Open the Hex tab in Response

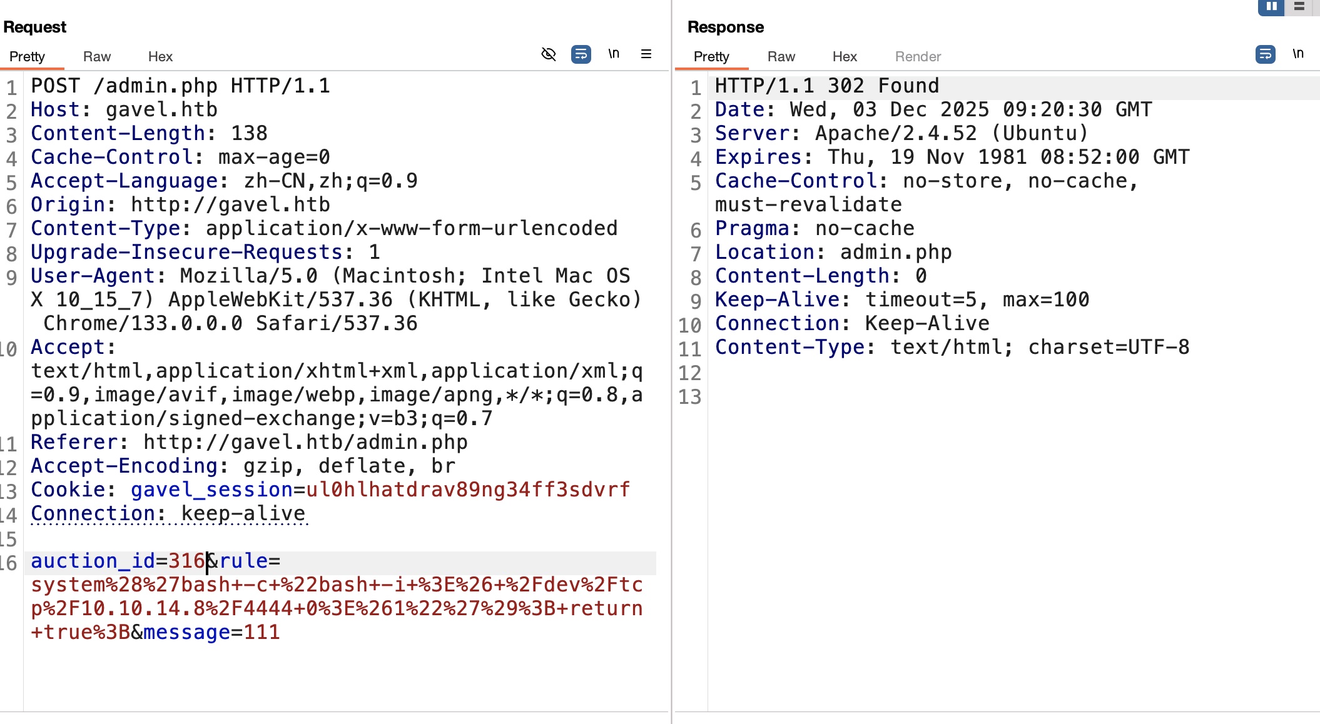(x=845, y=56)
